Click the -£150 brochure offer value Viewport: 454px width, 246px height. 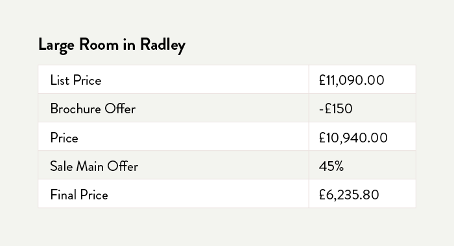[x=335, y=109]
